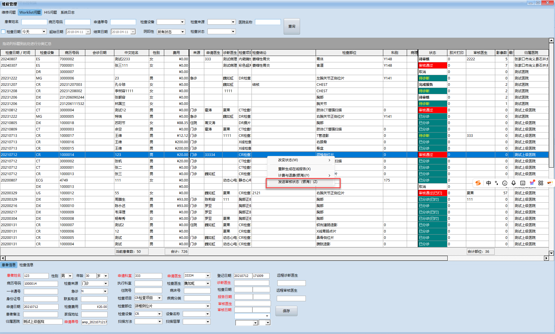Click the Sogou input method logo
555x334 pixels.
coord(478,183)
